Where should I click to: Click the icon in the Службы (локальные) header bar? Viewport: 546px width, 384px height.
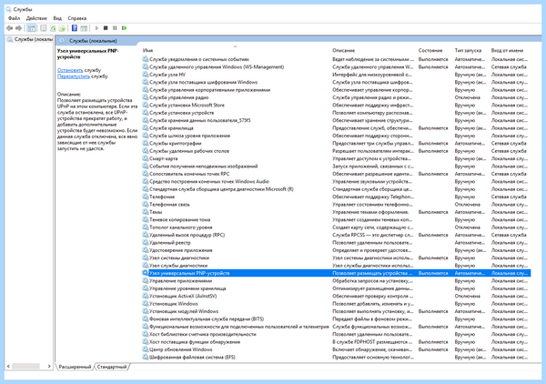[x=62, y=41]
